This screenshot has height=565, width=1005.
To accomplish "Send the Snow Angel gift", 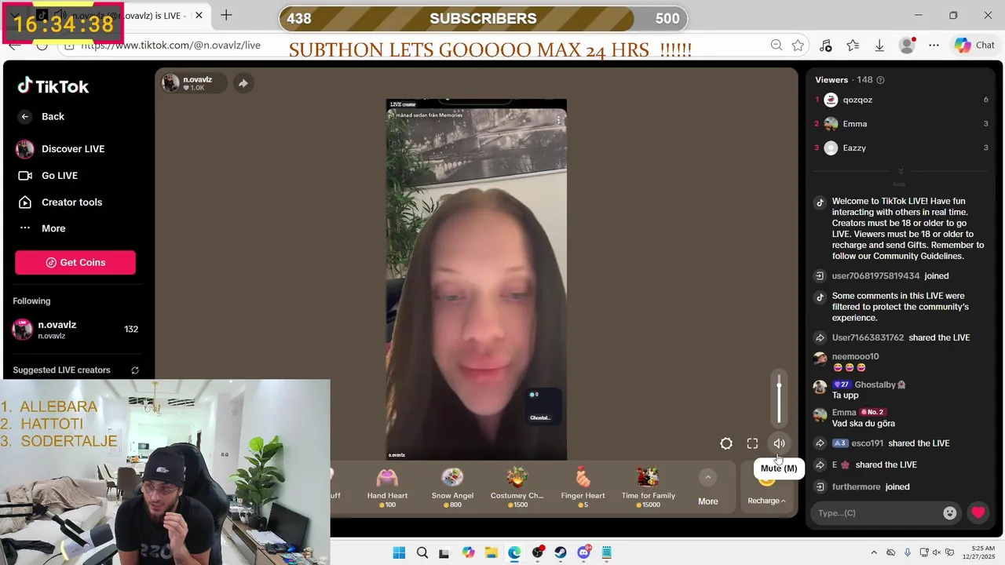I will click(x=452, y=487).
